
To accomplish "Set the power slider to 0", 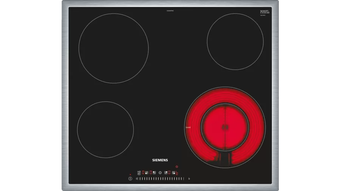I will pyautogui.click(x=136, y=178).
